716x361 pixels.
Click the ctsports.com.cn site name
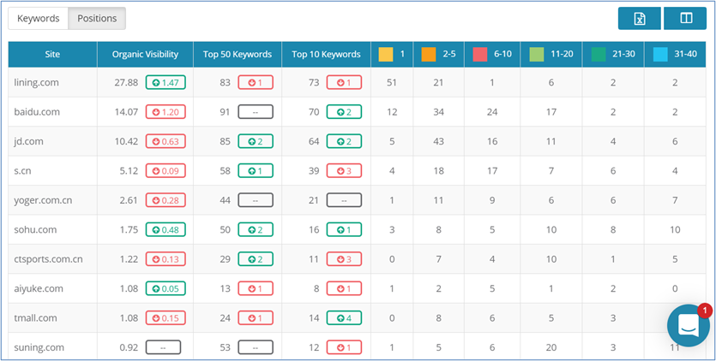[48, 259]
